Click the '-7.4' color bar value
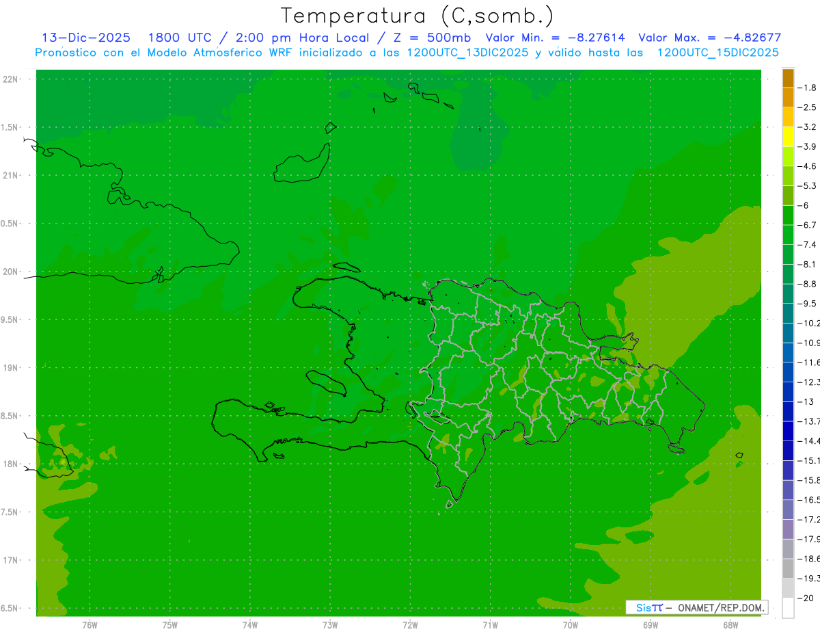820x634 pixels. click(x=808, y=245)
